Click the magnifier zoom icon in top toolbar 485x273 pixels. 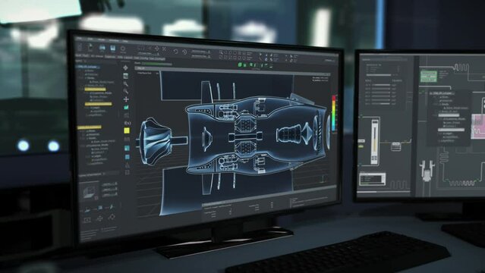pos(221,52)
